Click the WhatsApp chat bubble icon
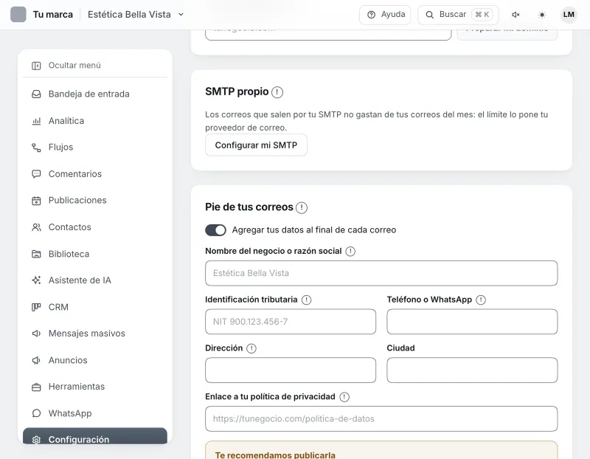590x459 pixels. click(36, 413)
